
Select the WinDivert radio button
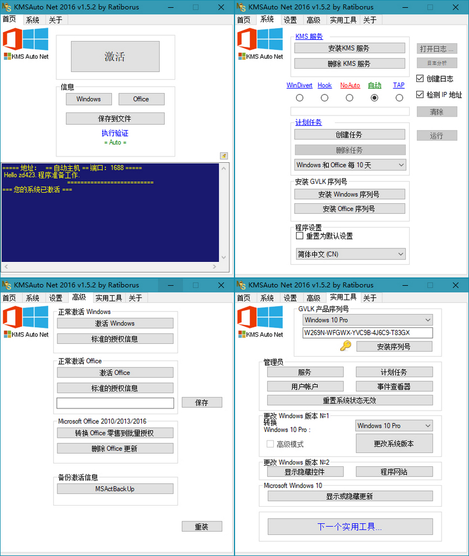(300, 98)
